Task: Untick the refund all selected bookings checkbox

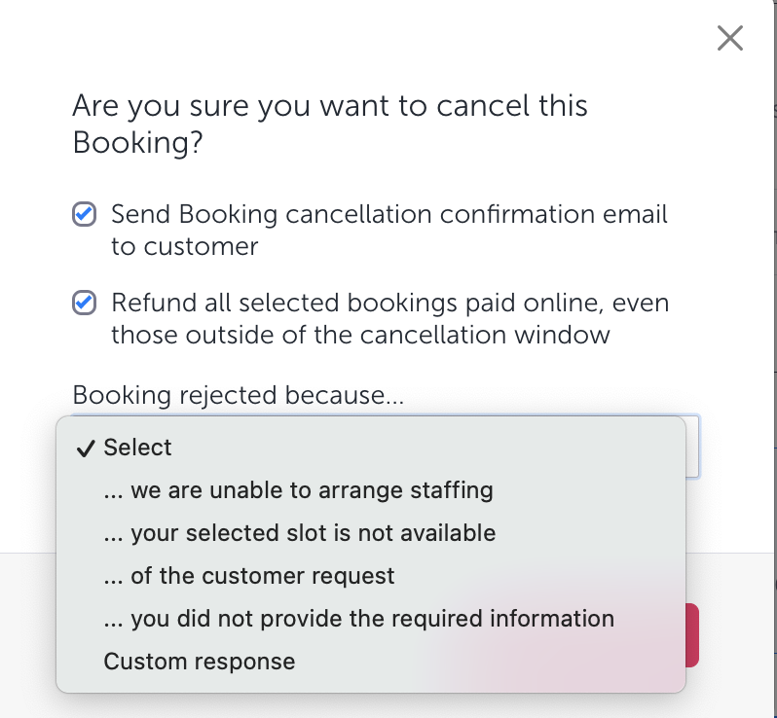Action: (x=85, y=303)
